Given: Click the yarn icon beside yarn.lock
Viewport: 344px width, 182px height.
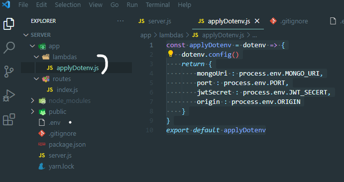Looking at the screenshot, I should pyautogui.click(x=42, y=166).
